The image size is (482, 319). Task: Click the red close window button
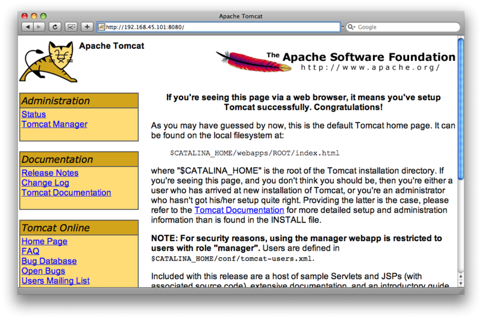click(25, 16)
